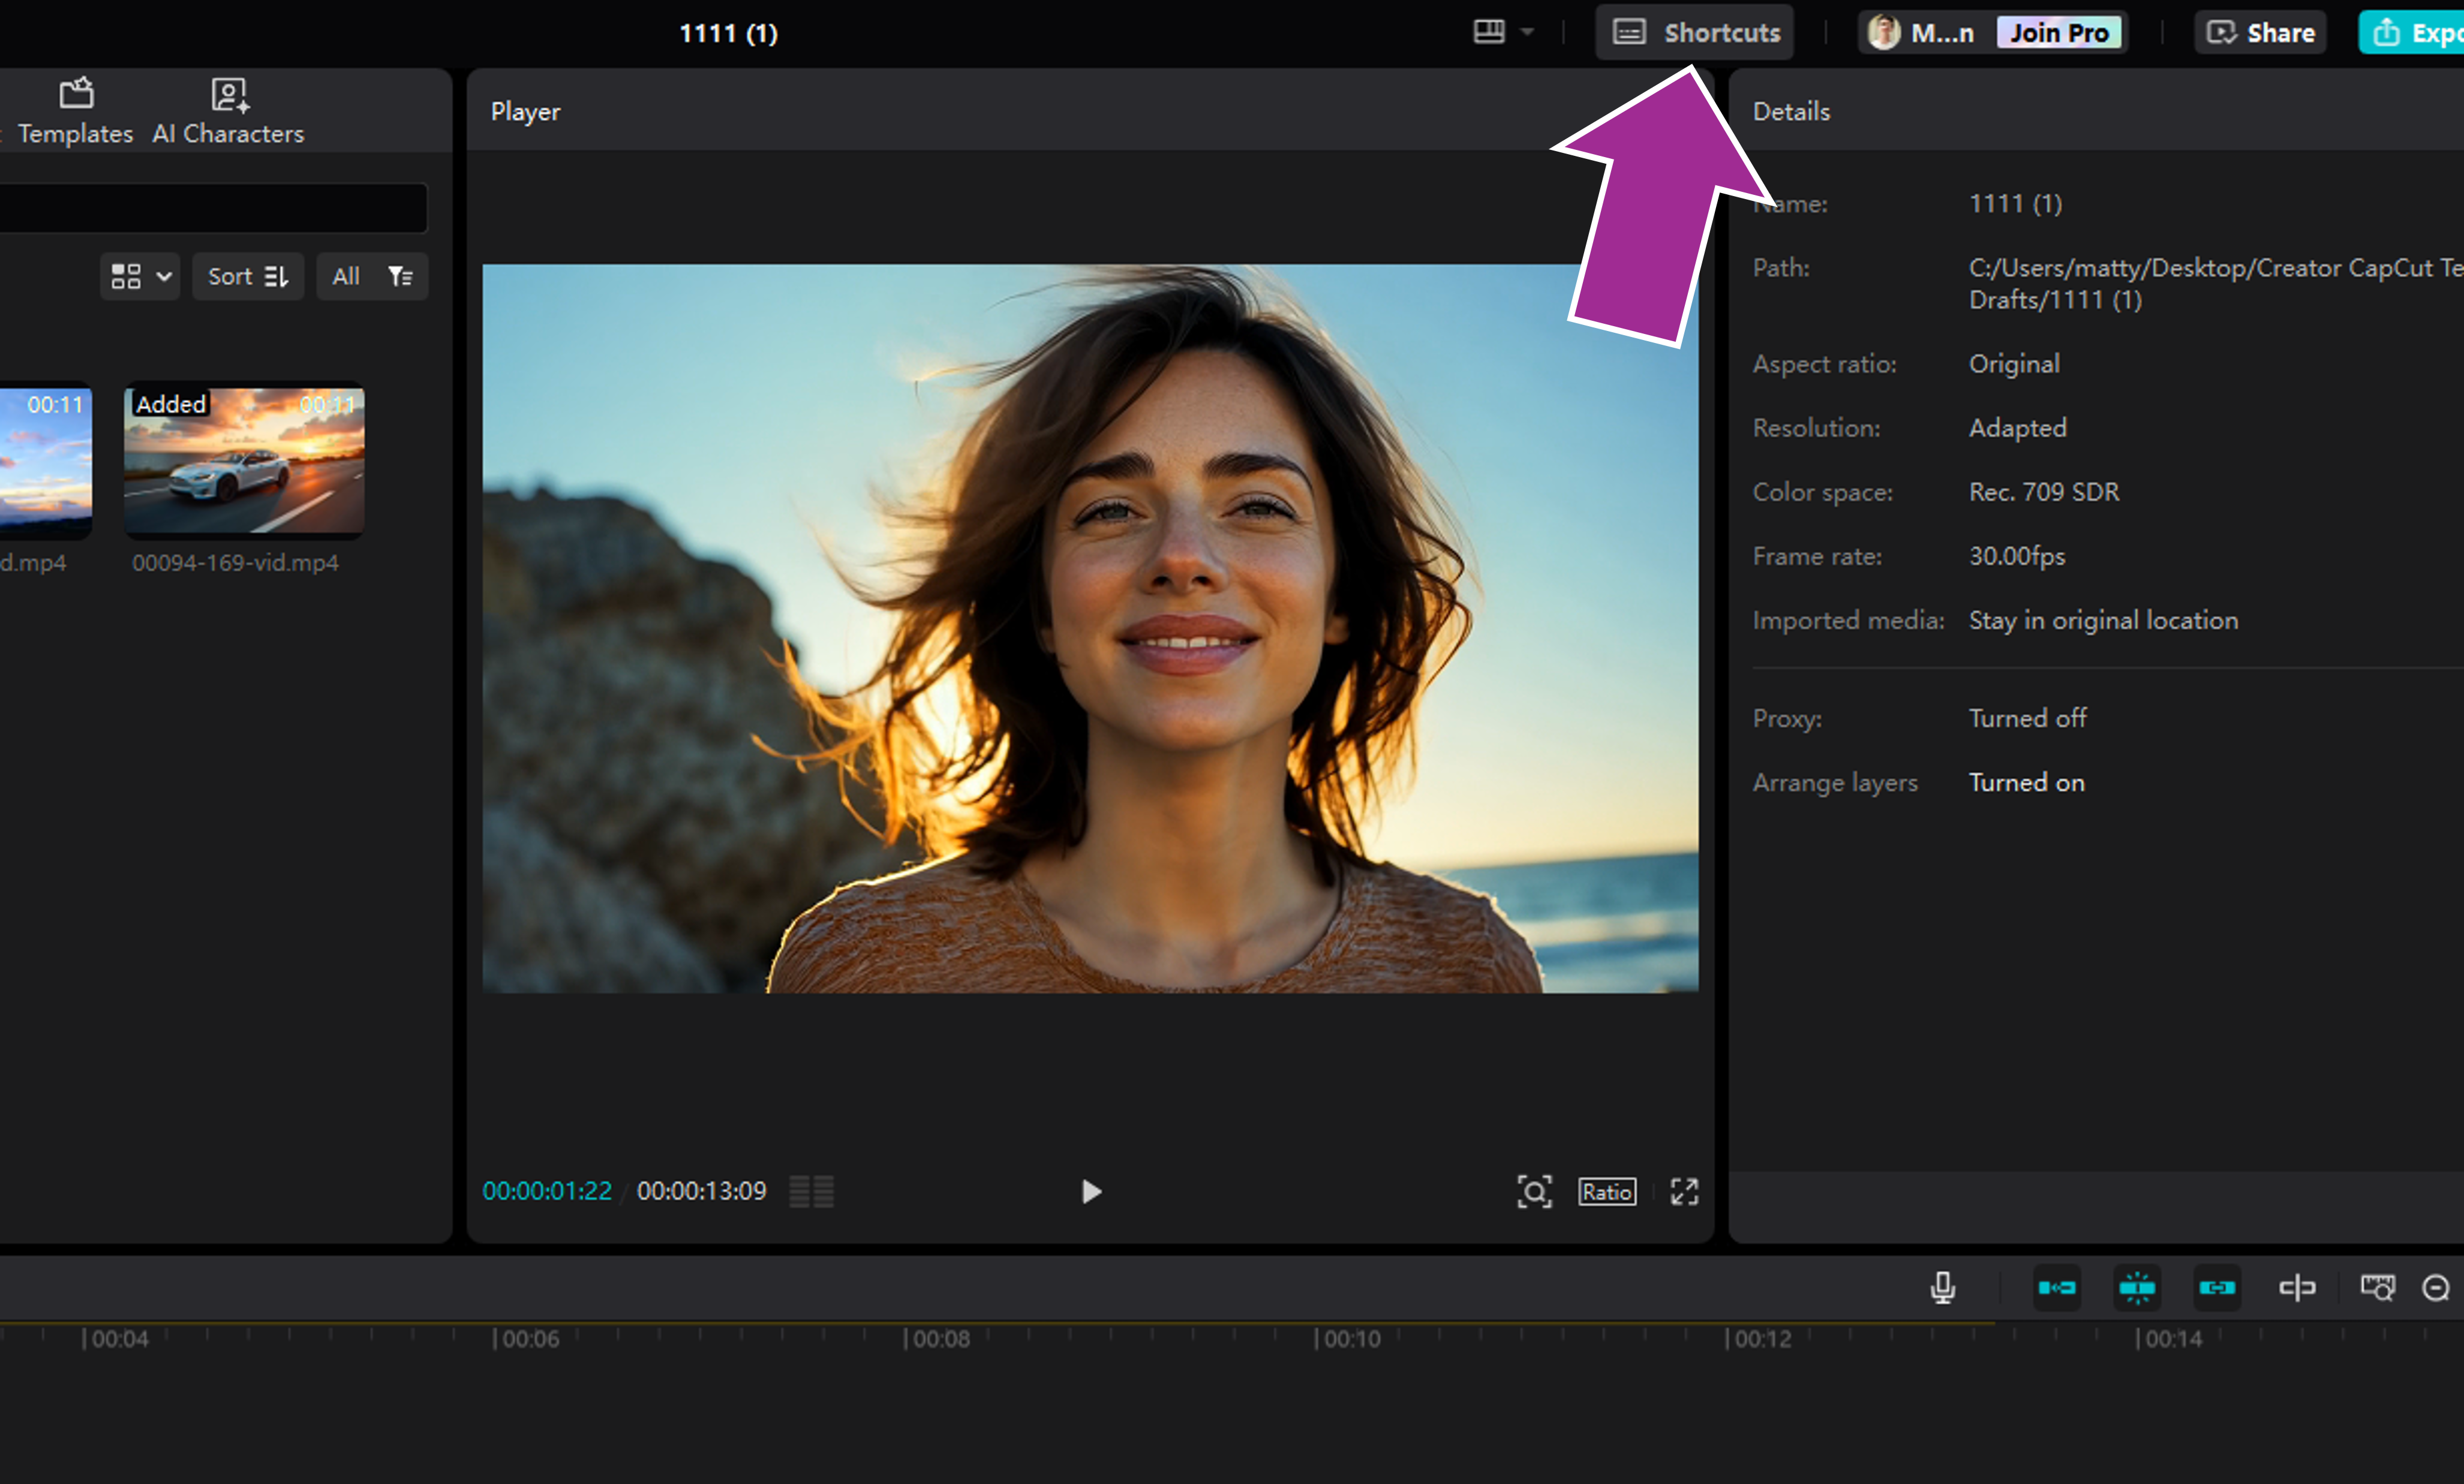Screen dimensions: 2464x1484
Task: Open the Sort dropdown
Action: [x=247, y=276]
